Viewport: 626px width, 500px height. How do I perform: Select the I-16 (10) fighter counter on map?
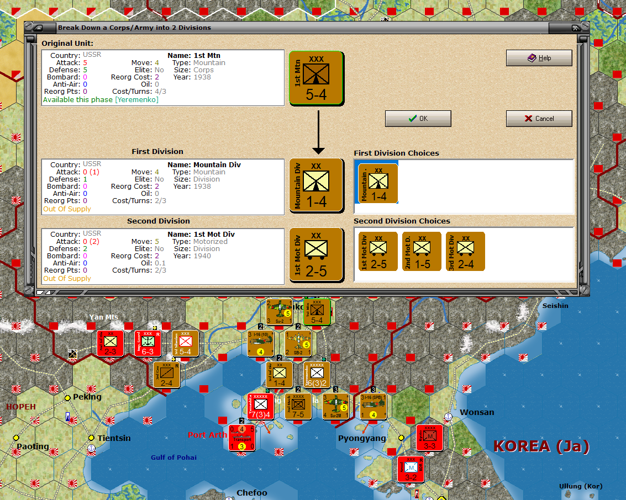tap(261, 343)
